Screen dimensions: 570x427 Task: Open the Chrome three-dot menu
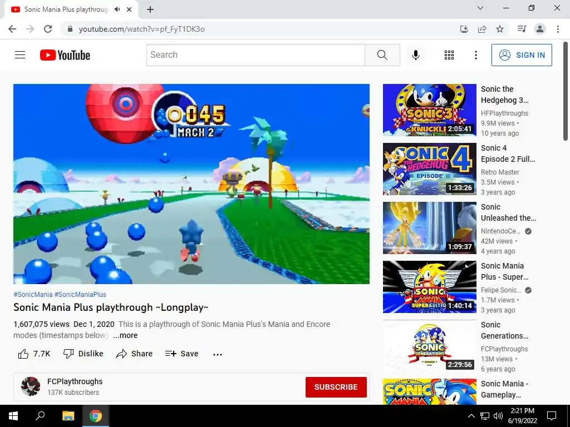tap(558, 29)
